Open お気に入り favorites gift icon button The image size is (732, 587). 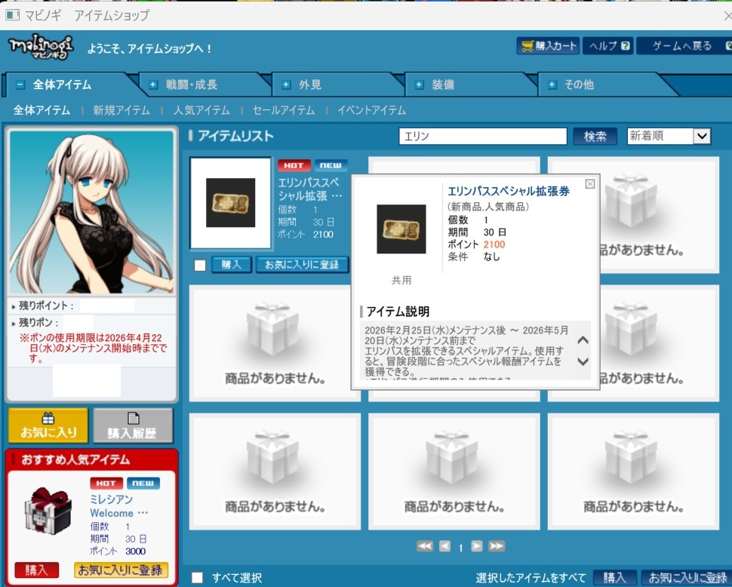click(x=48, y=426)
